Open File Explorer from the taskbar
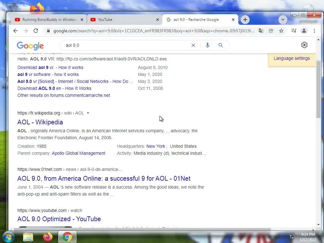 pos(28,237)
